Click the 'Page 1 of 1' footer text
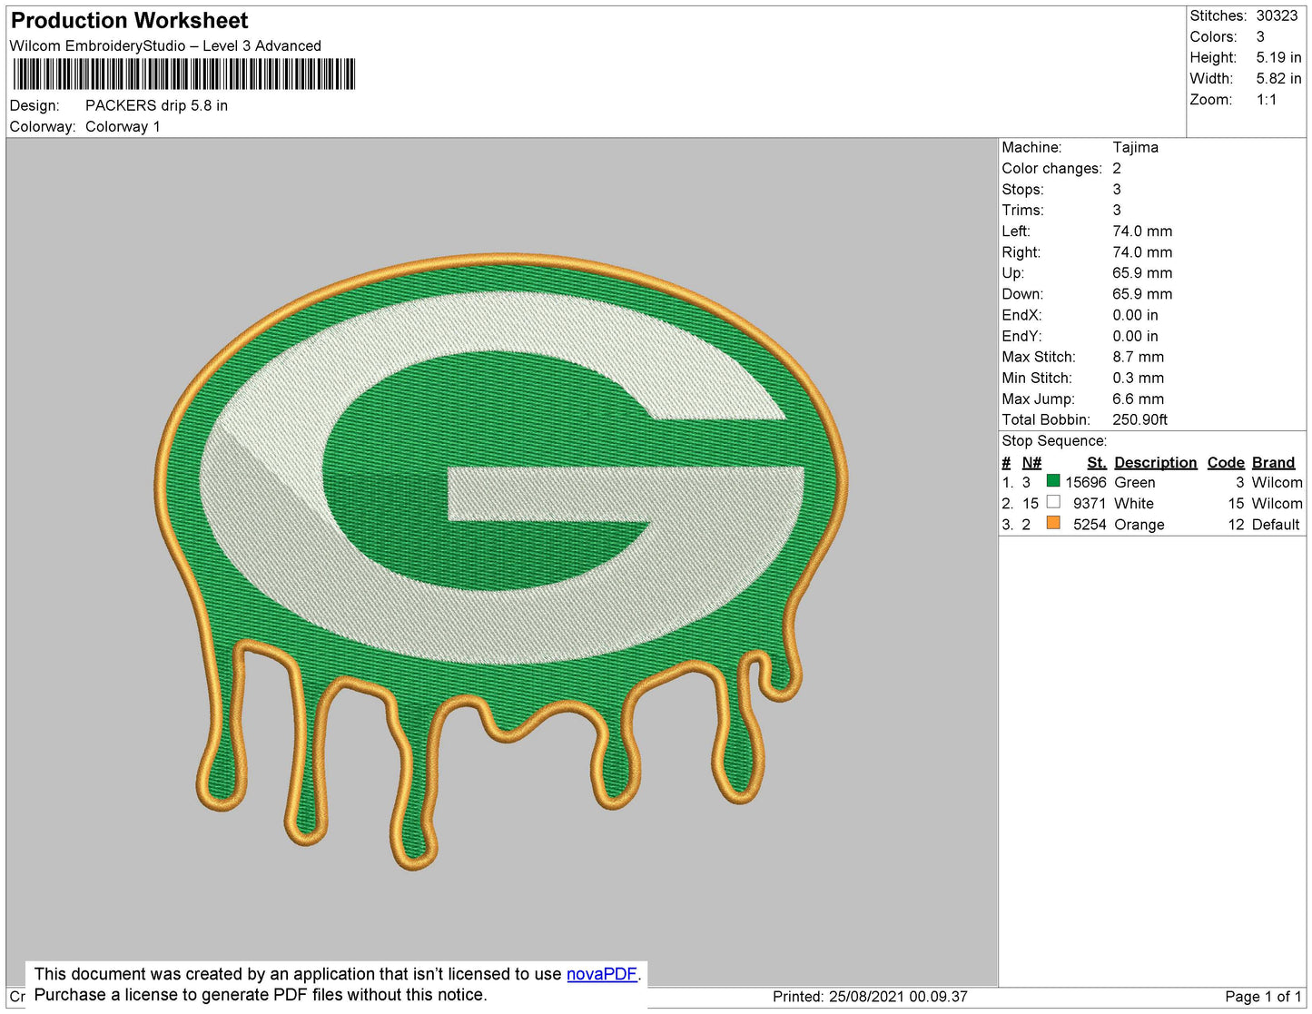 1263,997
